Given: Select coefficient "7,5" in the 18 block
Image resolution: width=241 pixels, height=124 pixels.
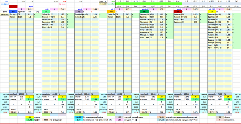Looking at the screenshot, I should click(228, 22).
